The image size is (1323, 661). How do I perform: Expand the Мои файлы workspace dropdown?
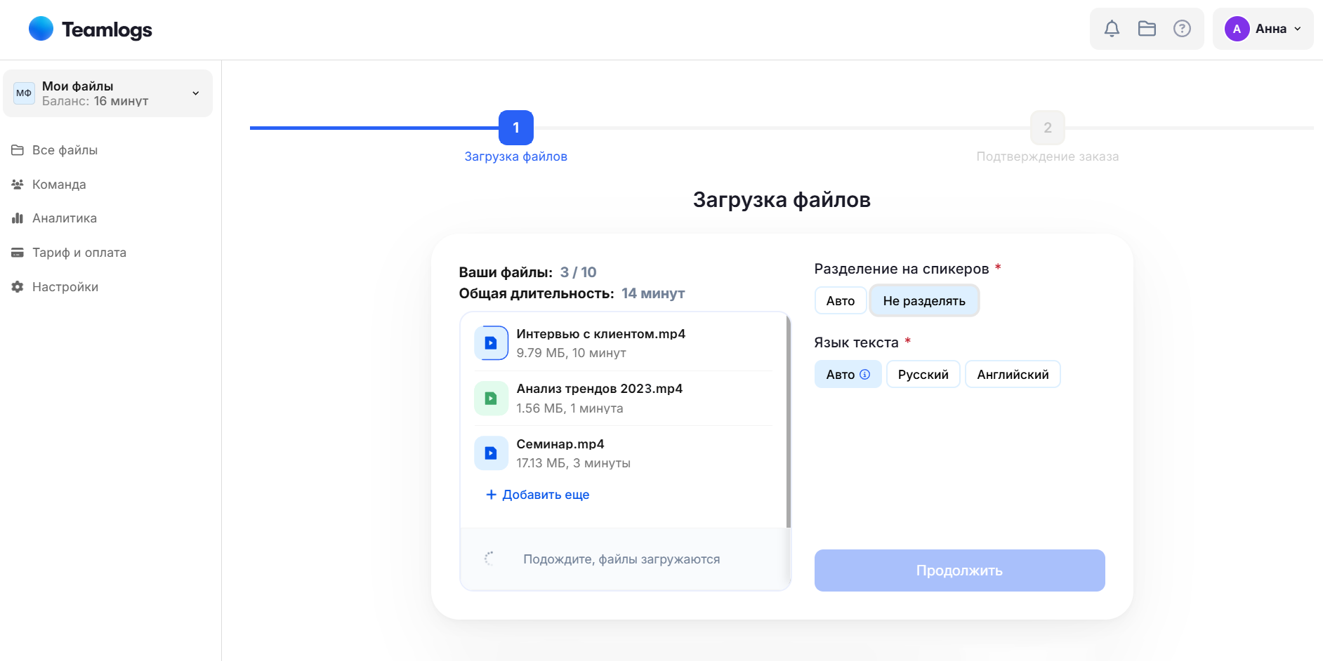(195, 93)
